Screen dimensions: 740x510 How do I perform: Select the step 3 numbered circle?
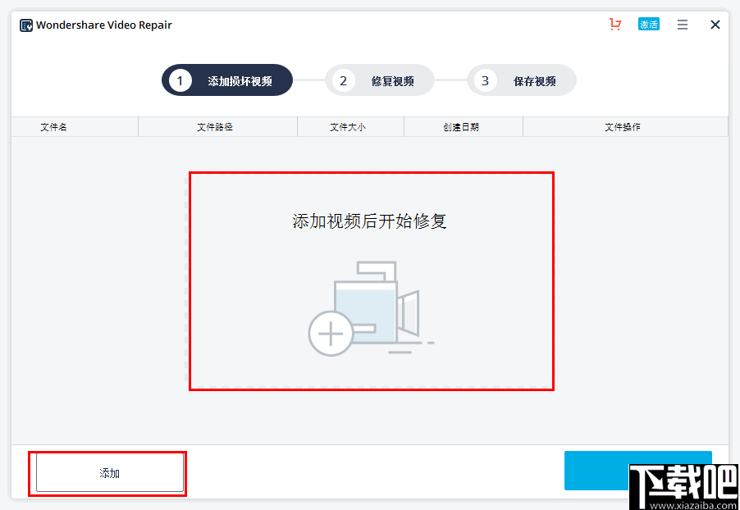coord(485,80)
